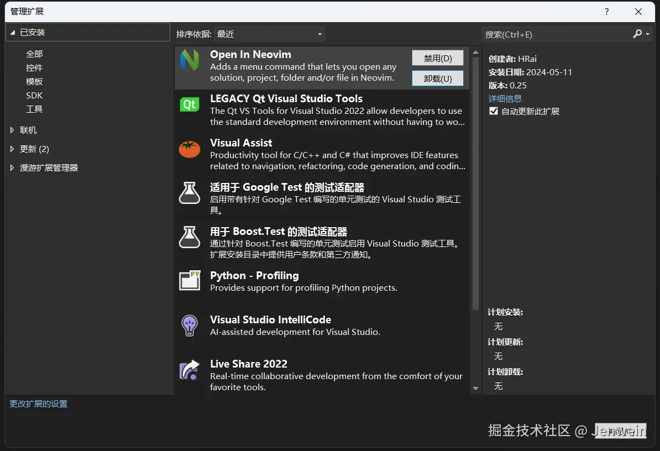Viewport: 660px width, 451px height.
Task: Select the 控件 category
Action: pos(34,68)
